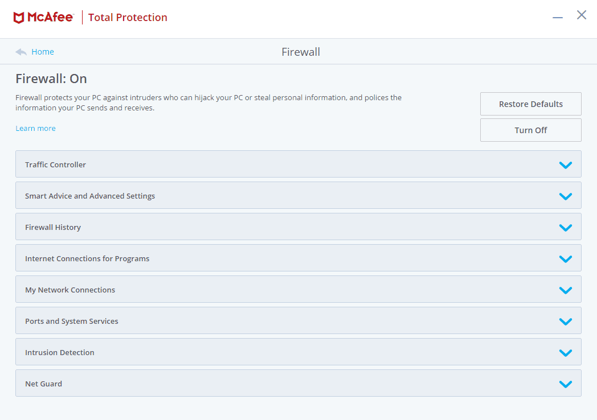Viewport: 597px width, 420px height.
Task: Navigate back using the Home link
Action: [x=43, y=51]
